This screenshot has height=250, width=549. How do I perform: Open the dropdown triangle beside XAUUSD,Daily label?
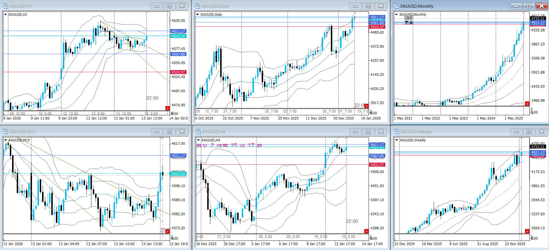tap(198, 14)
